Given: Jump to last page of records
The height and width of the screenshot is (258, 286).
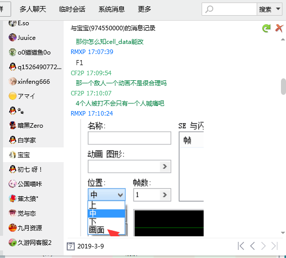Looking at the screenshot, I should [x=274, y=246].
